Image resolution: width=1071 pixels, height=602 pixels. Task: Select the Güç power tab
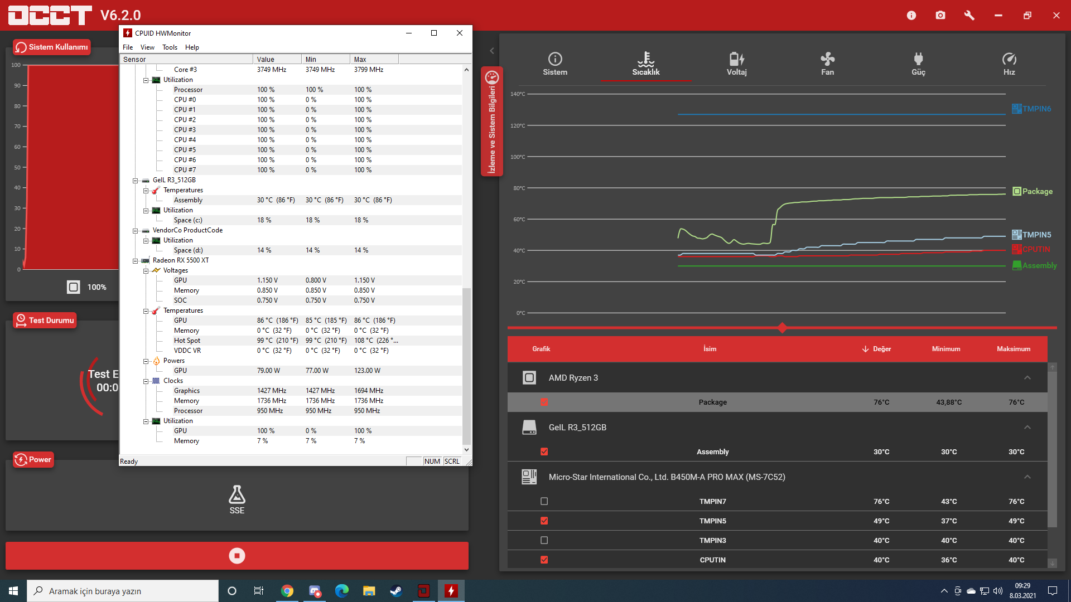click(x=918, y=64)
